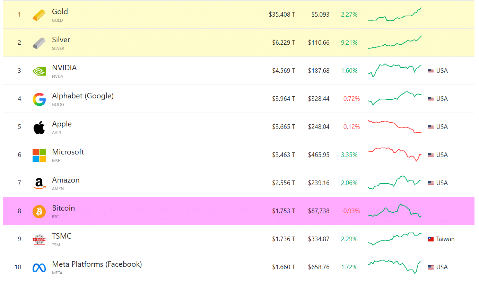The width and height of the screenshot is (479, 283).
Task: Click the Google G logo
Action: click(39, 99)
